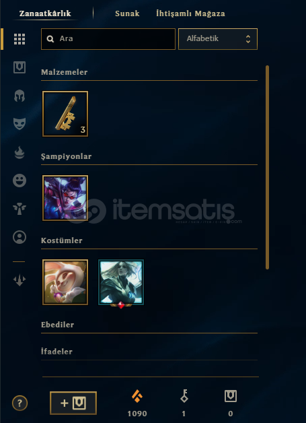Open the tokens icon below sidebar divider
The image size is (306, 423).
[x=20, y=280]
